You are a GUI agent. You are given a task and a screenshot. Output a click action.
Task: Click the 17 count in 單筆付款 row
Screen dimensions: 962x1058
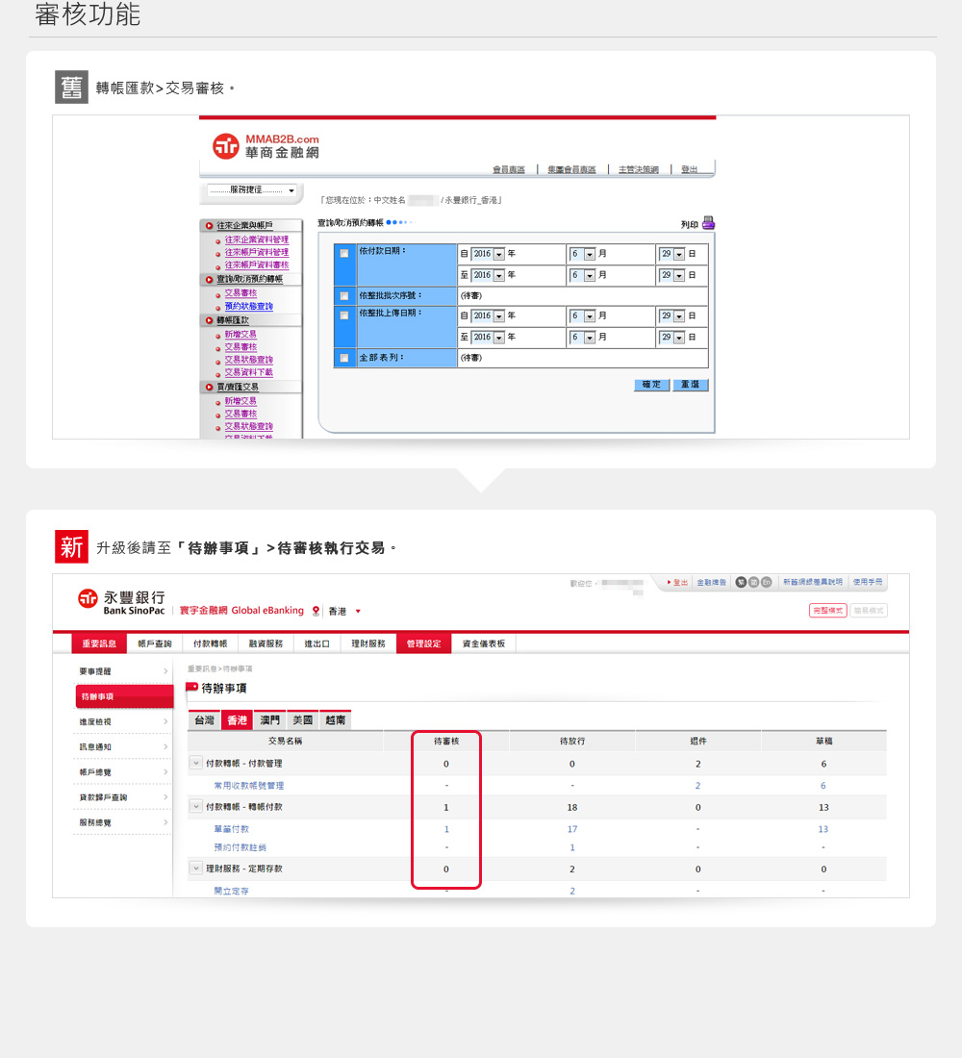(x=571, y=829)
